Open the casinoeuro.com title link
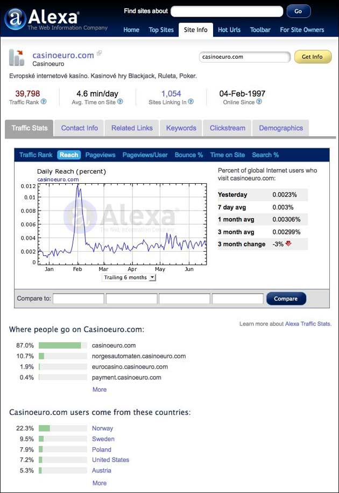Screen dimensions: 339x493 [63, 55]
